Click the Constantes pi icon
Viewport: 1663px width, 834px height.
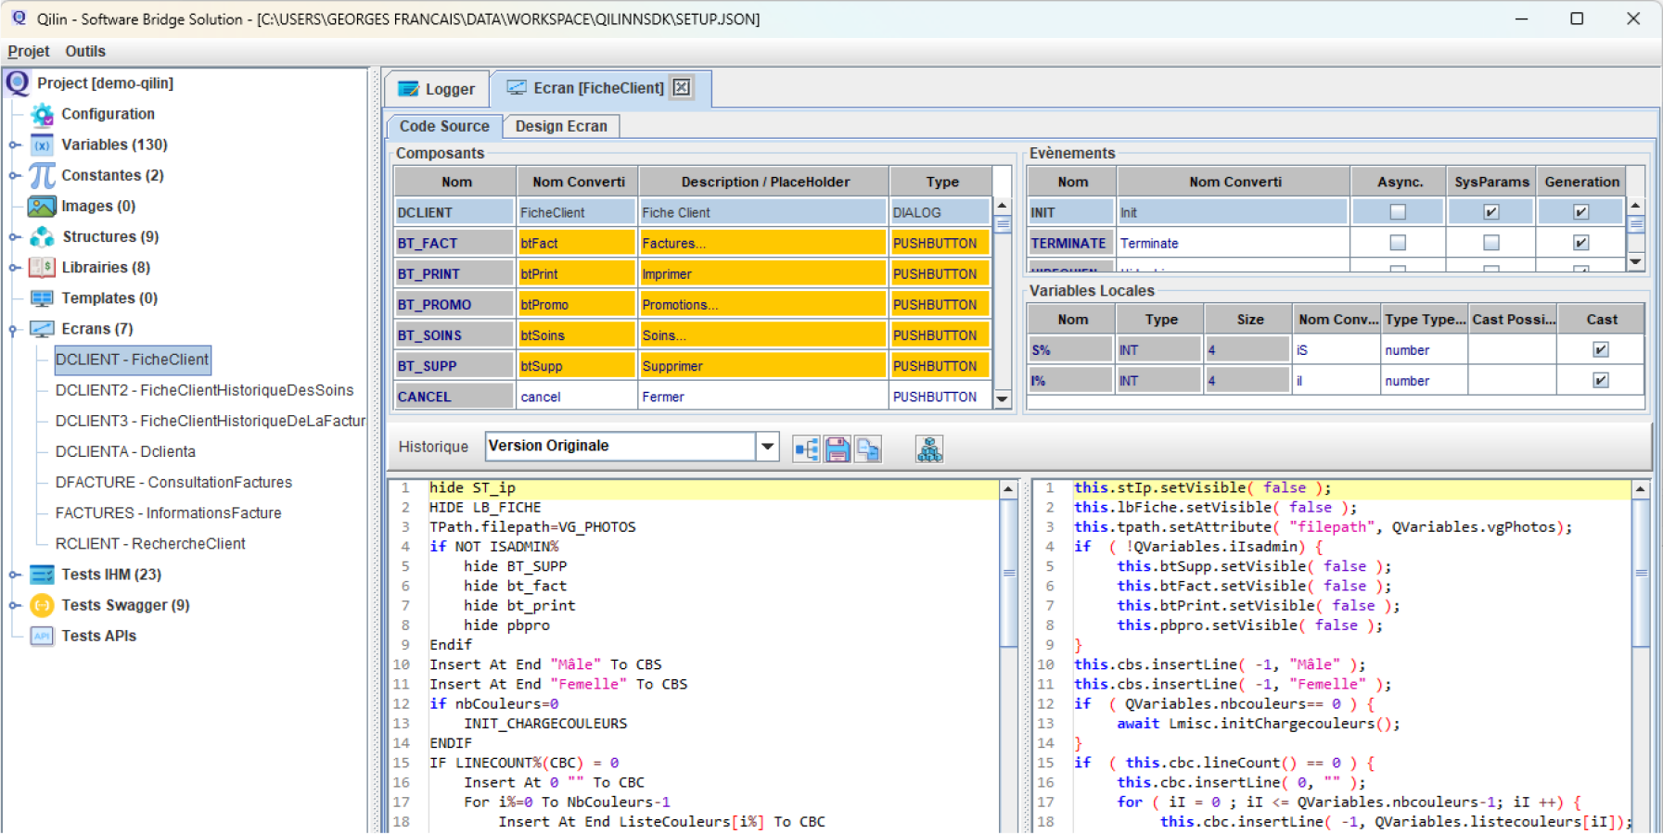42,175
